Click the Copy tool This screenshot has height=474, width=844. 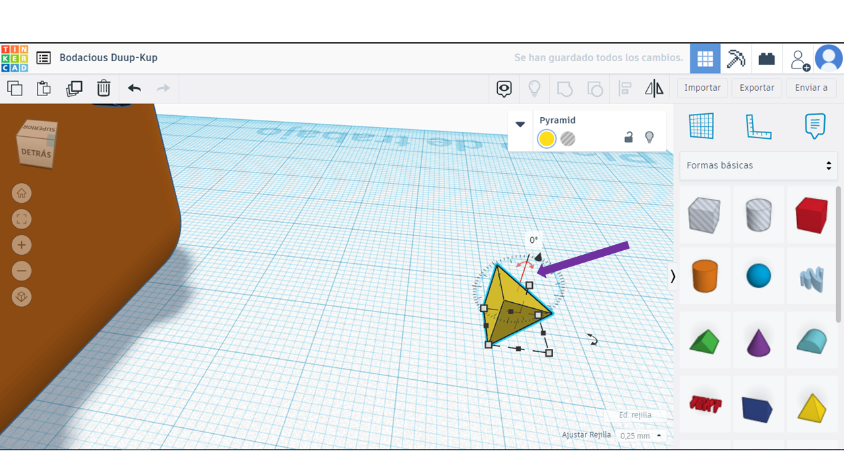15,88
